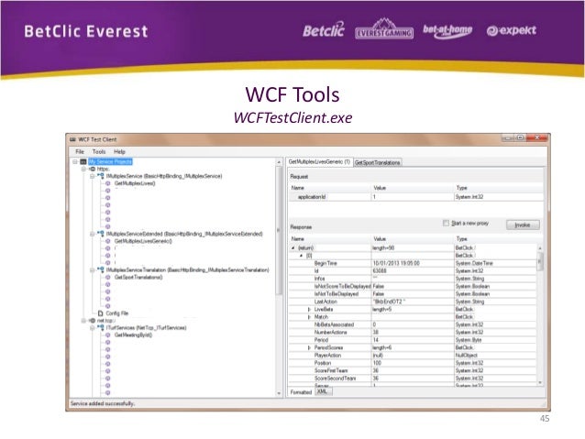Screen dimensions: 585x439
Task: Click the Id value 63088
Action: (380, 270)
